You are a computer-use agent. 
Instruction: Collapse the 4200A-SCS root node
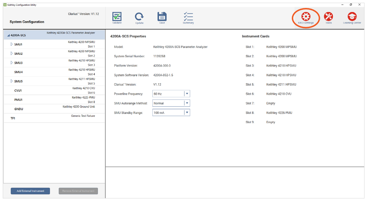(8, 35)
